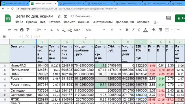Select the ИнтерРАО price cell 5,0275
Screen dimensions: 185x104
point(55,66)
